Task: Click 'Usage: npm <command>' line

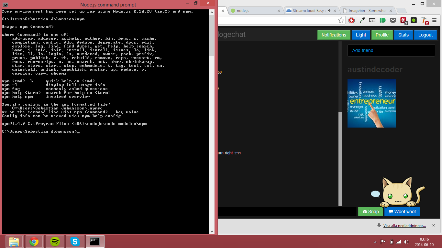Action: [x=28, y=27]
